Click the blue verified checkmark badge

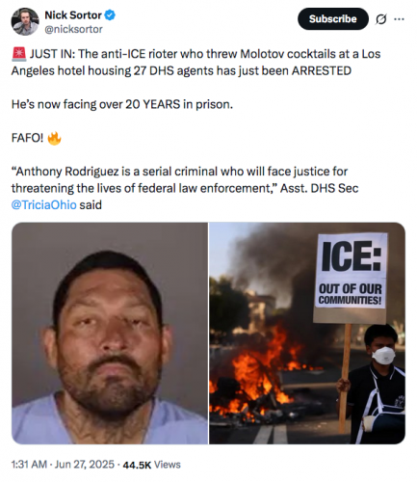[x=110, y=14]
